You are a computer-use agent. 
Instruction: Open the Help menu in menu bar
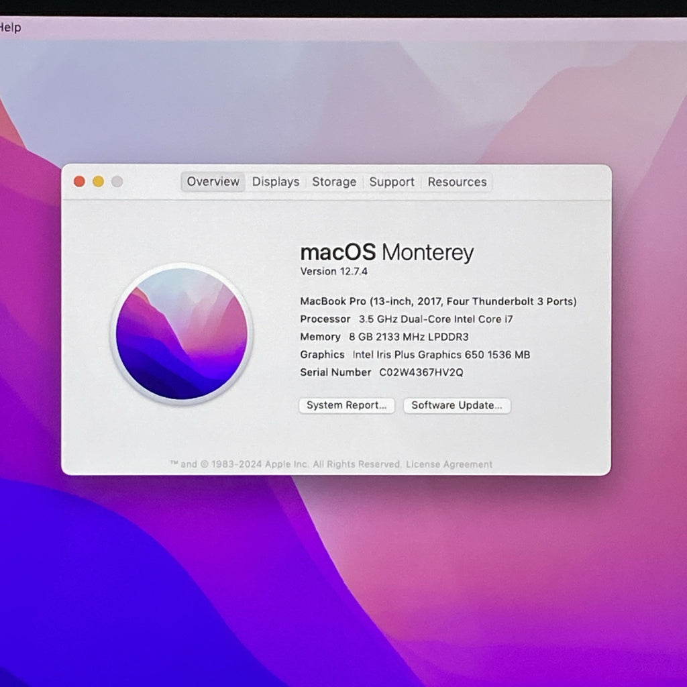(x=9, y=28)
